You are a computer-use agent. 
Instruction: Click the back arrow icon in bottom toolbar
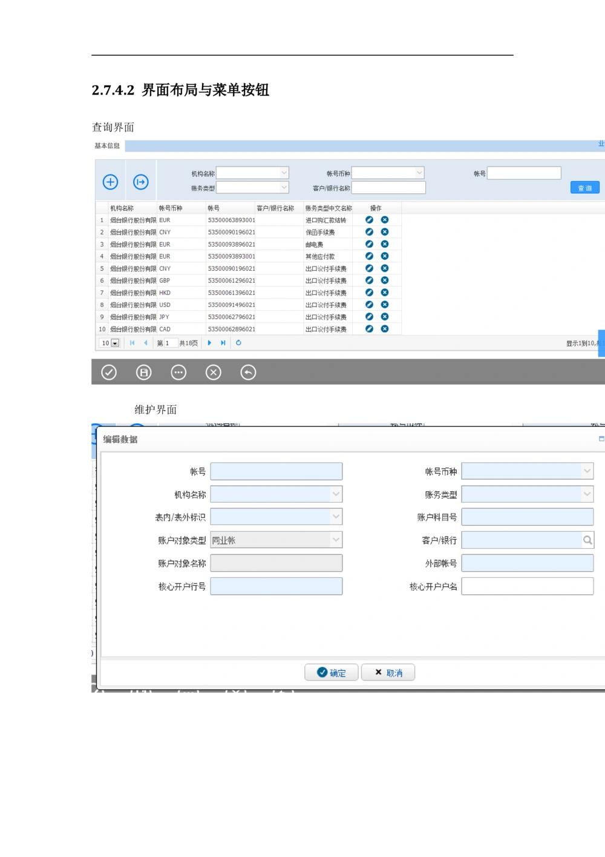tap(248, 372)
